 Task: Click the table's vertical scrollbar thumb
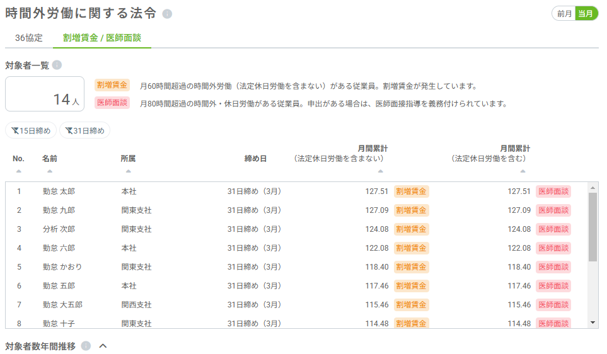(x=593, y=227)
